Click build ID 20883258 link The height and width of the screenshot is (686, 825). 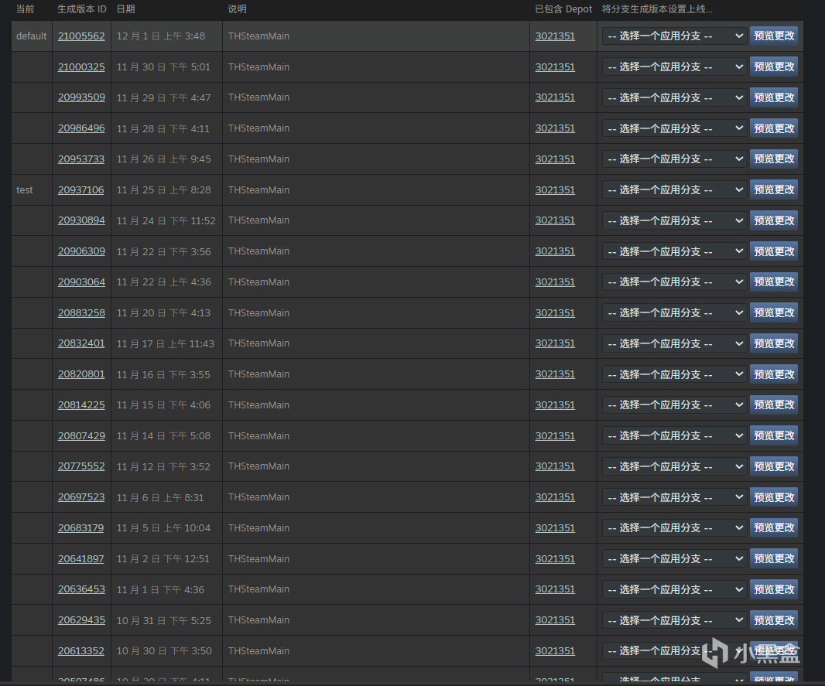[x=81, y=313]
